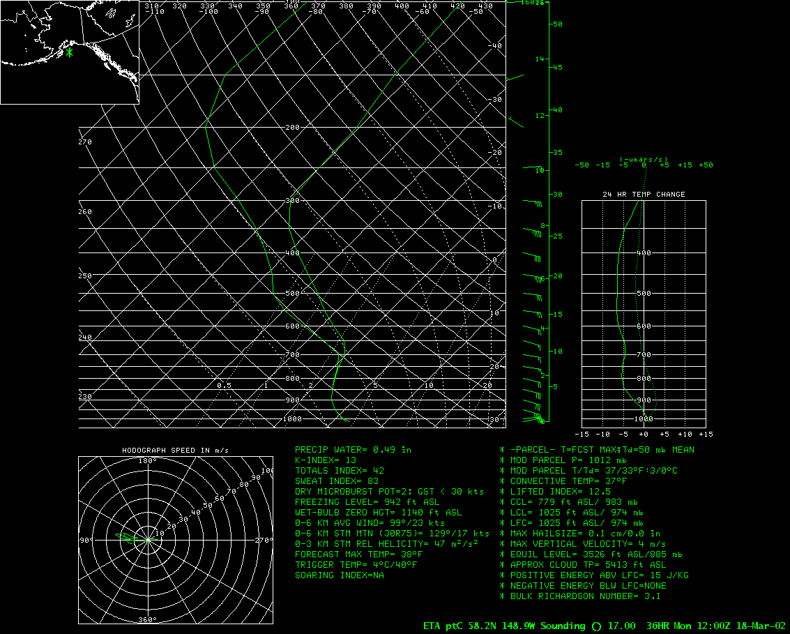The image size is (790, 634).
Task: Select the 'K-INDEX= 13' value
Action: [326, 460]
